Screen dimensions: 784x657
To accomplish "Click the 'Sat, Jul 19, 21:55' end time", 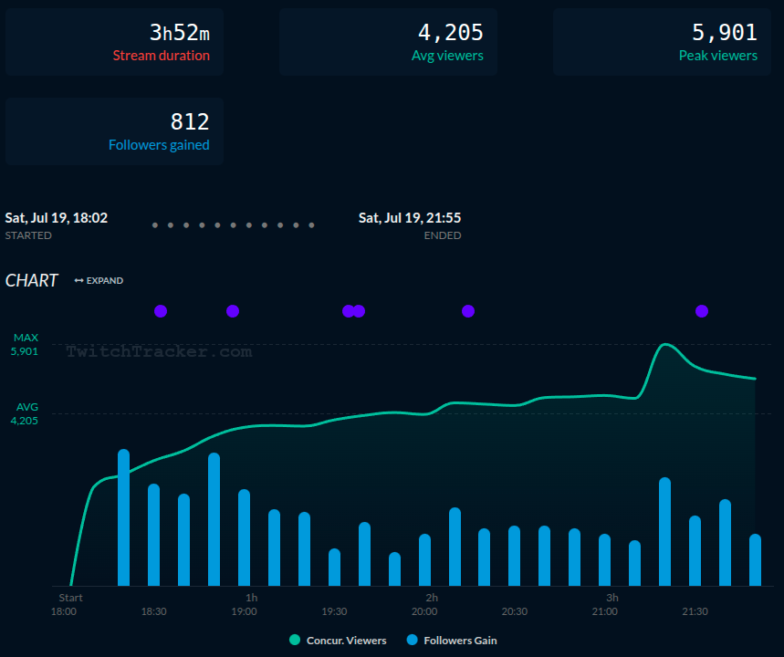I will pos(410,218).
